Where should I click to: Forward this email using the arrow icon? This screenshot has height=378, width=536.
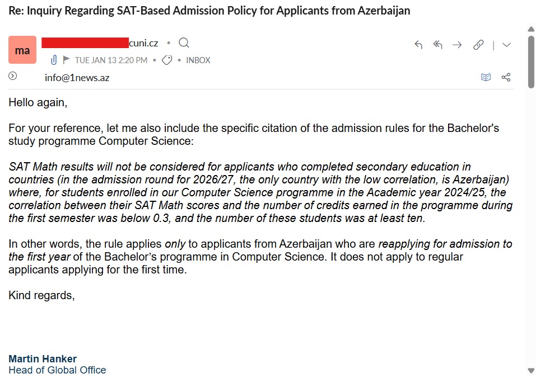[x=457, y=45]
